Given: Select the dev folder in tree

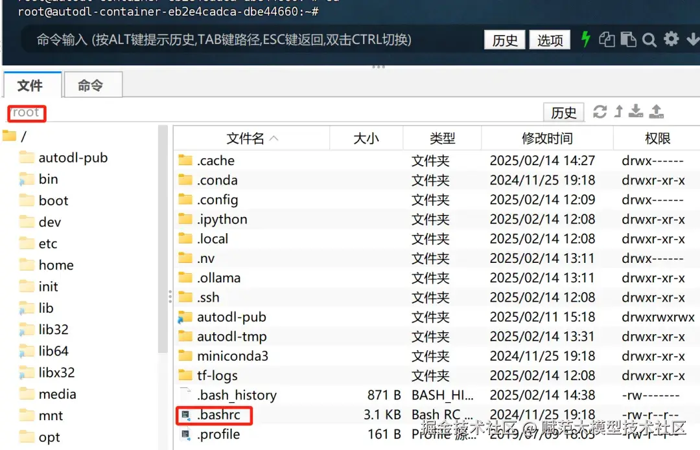Looking at the screenshot, I should [41, 222].
